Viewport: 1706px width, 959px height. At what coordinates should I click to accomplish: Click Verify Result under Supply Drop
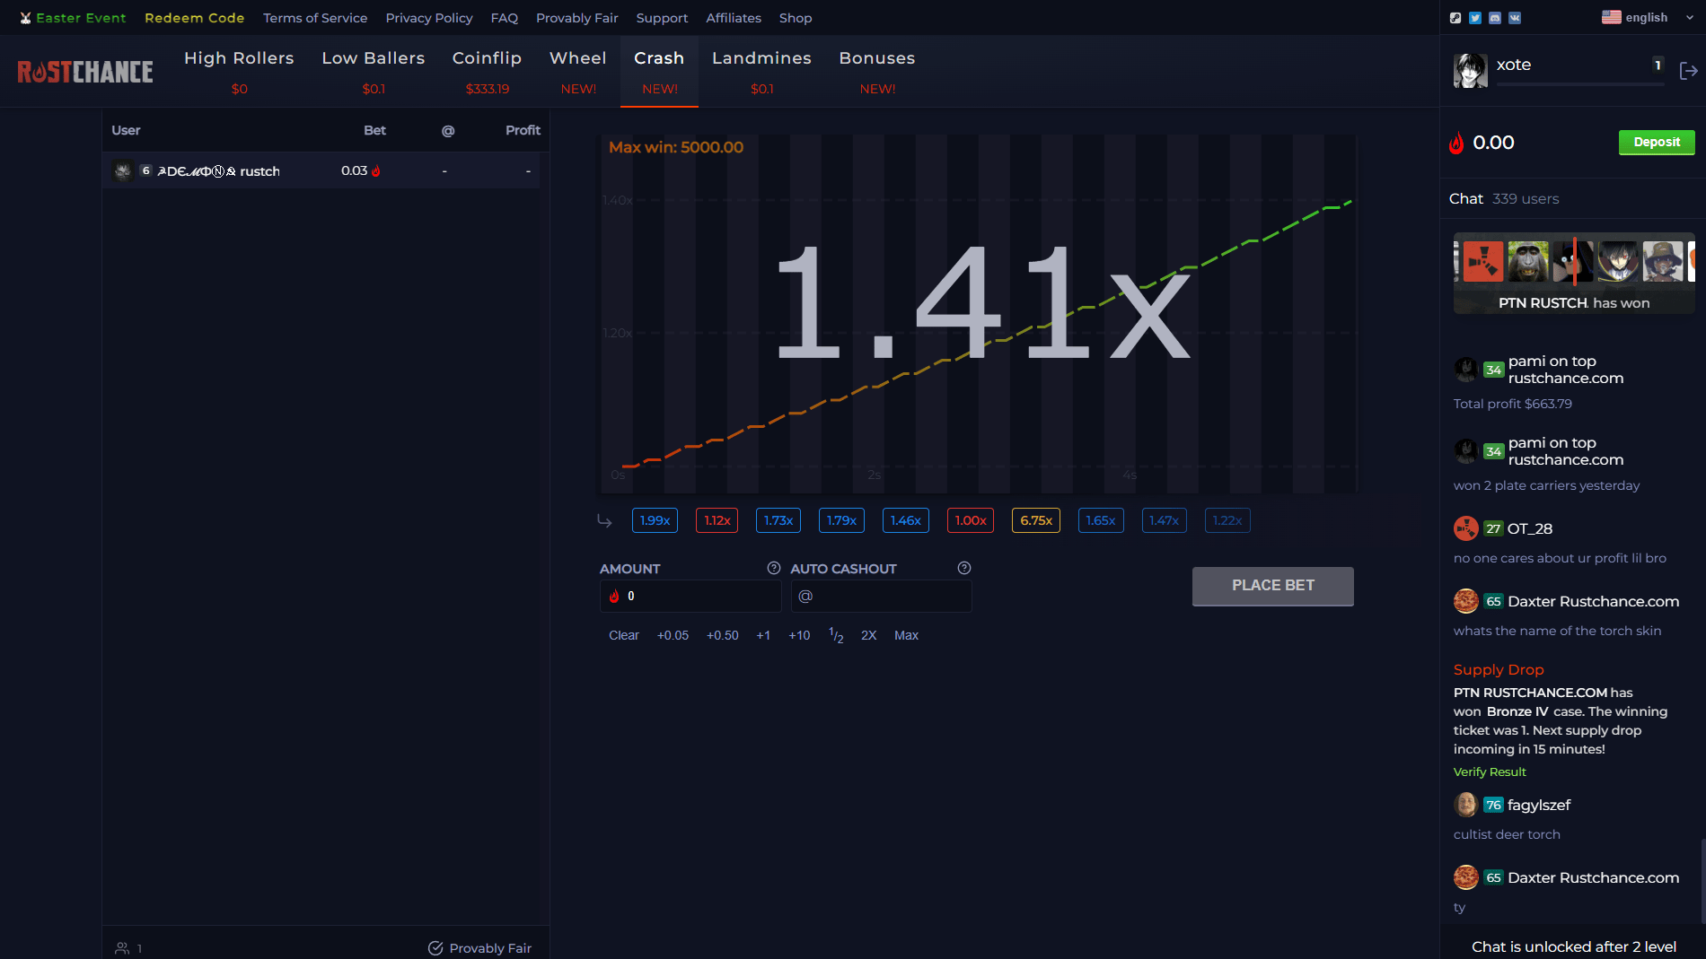pyautogui.click(x=1489, y=772)
